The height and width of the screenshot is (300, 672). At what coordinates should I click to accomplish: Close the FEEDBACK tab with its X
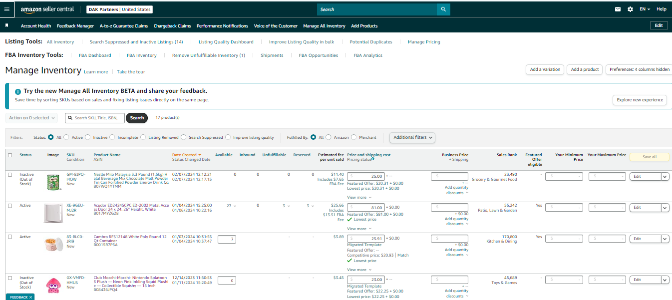[x=30, y=297]
